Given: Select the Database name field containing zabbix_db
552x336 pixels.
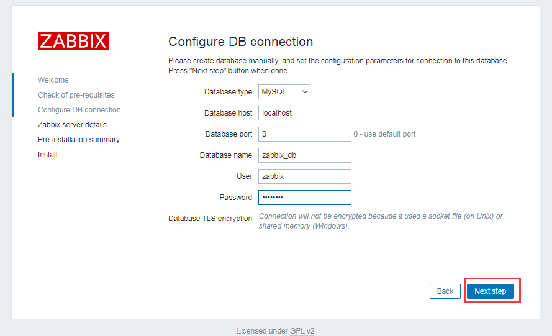Looking at the screenshot, I should (x=304, y=155).
